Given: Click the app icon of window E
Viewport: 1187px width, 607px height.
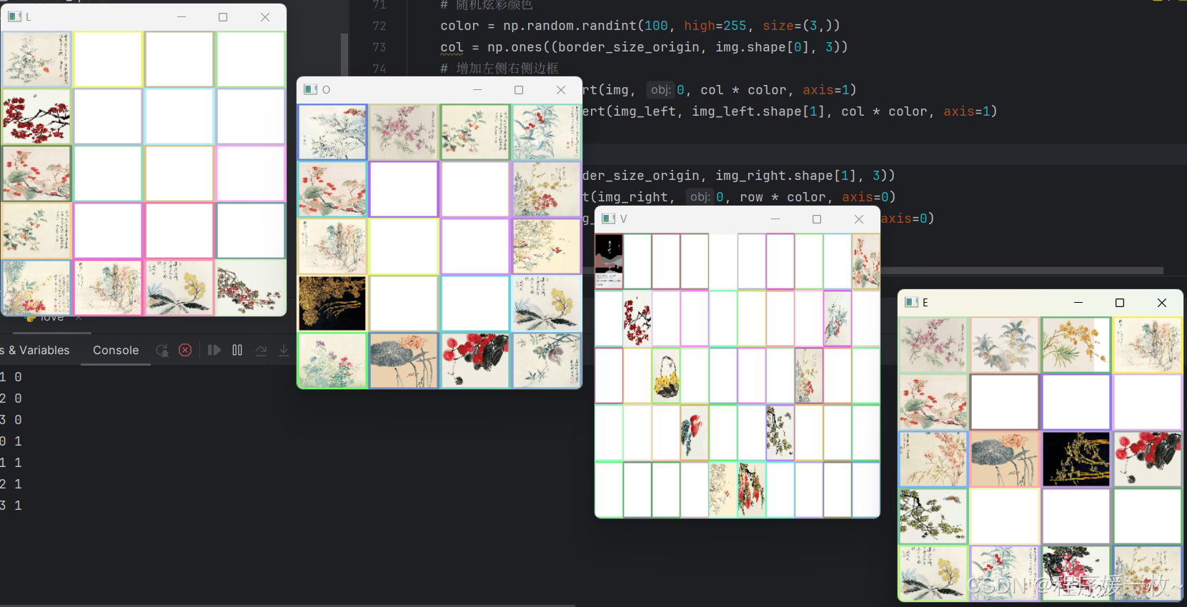Looking at the screenshot, I should click(x=911, y=302).
